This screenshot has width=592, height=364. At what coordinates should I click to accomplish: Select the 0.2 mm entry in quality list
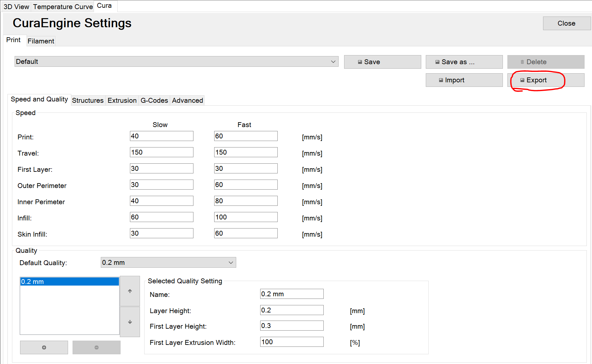(x=70, y=282)
